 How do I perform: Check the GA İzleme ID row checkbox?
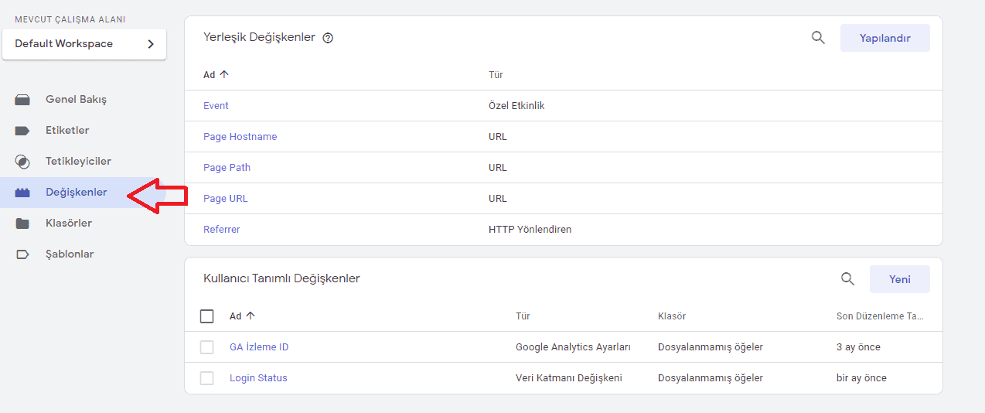click(x=206, y=347)
